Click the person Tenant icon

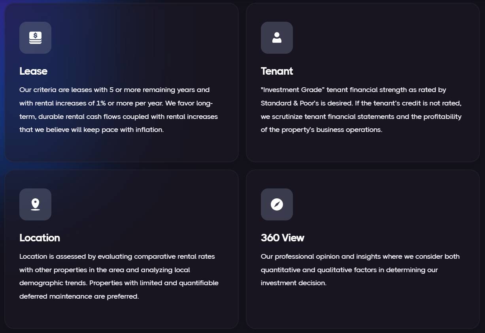coord(277,38)
